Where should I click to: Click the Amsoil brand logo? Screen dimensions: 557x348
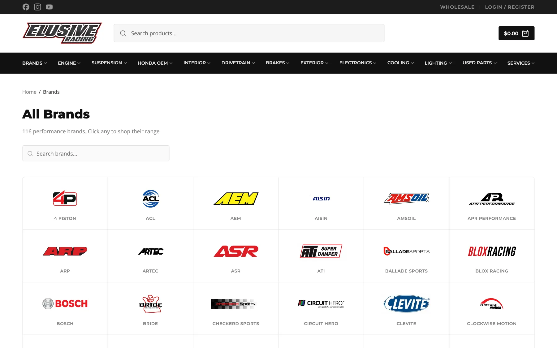406,198
